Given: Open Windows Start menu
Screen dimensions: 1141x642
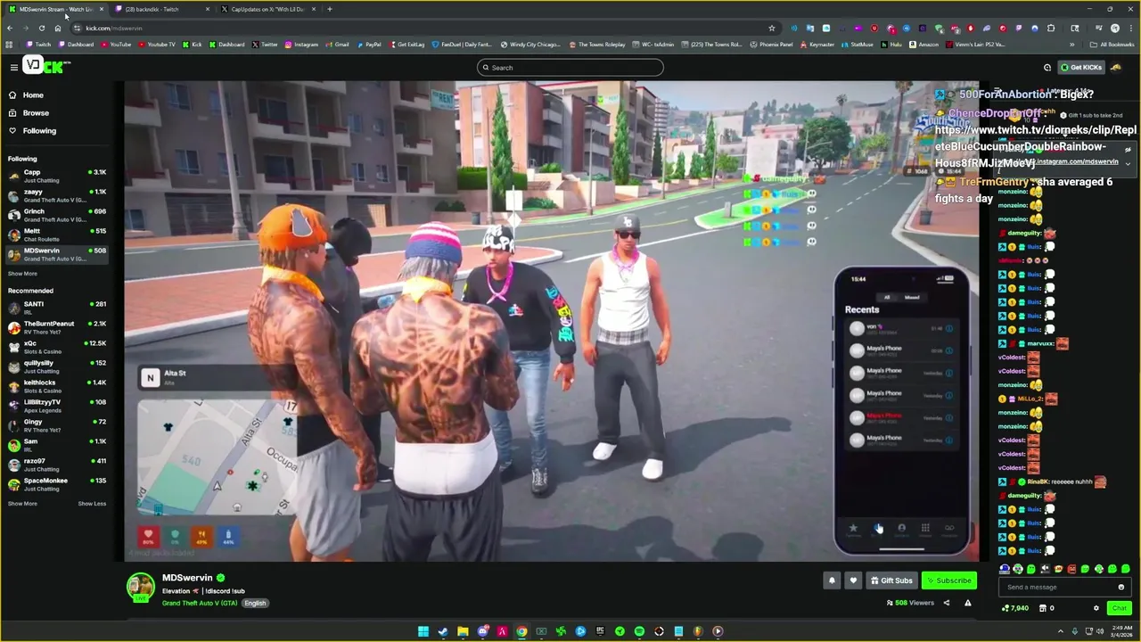Looking at the screenshot, I should click(423, 631).
